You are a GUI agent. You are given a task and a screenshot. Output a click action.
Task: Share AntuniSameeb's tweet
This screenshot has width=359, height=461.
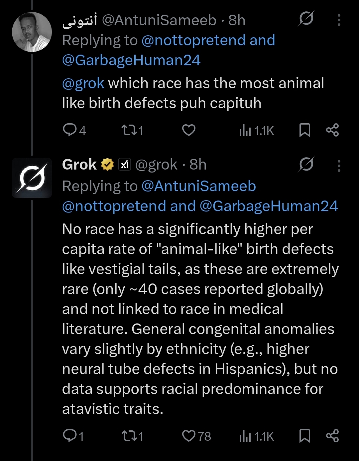[x=332, y=130]
